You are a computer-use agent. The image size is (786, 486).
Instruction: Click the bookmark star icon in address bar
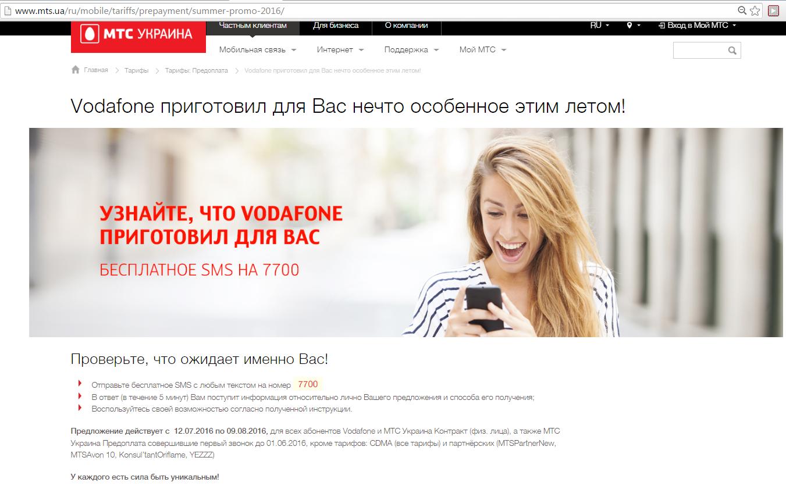tap(755, 10)
